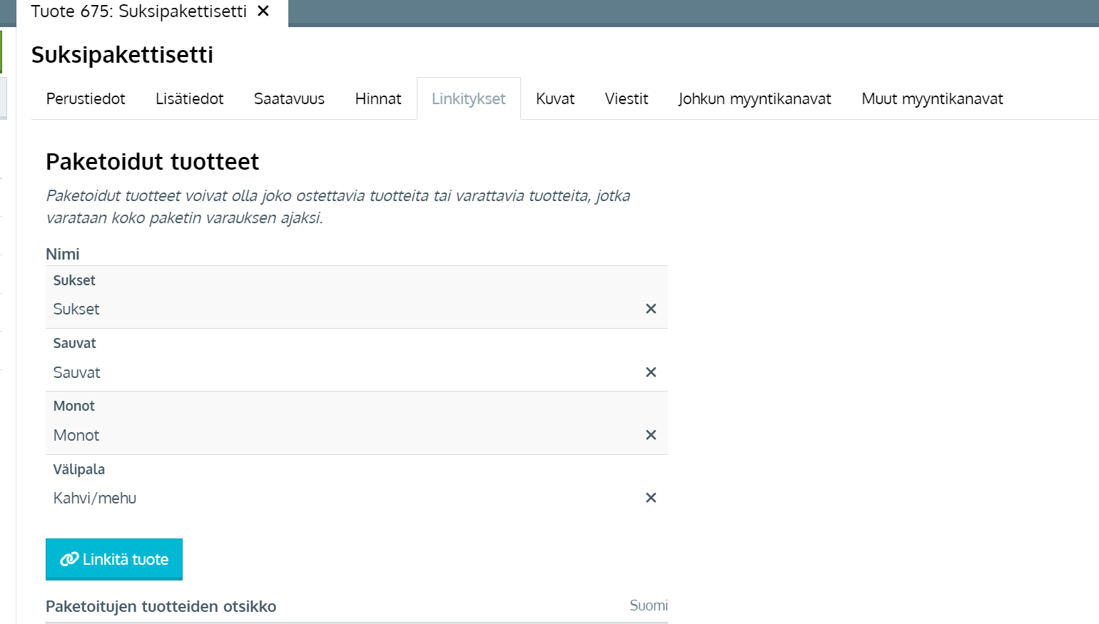Remove the Kahvi/mehu linked product
This screenshot has height=624, width=1099.
(x=650, y=498)
